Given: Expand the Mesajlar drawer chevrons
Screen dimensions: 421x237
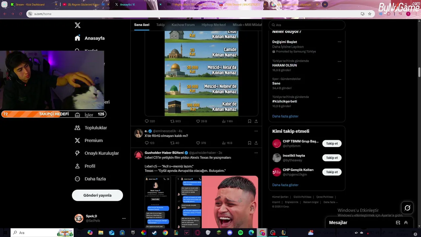Looking at the screenshot, I should click(x=406, y=223).
